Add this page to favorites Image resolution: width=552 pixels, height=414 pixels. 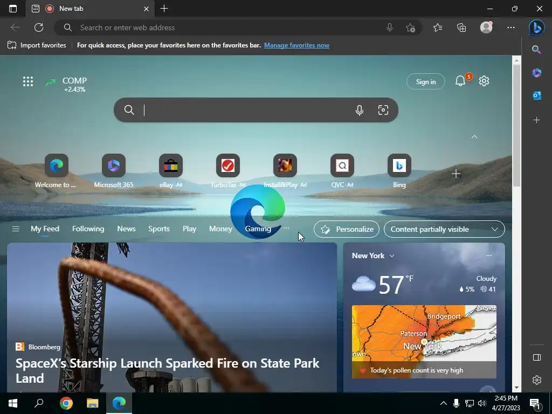410,28
